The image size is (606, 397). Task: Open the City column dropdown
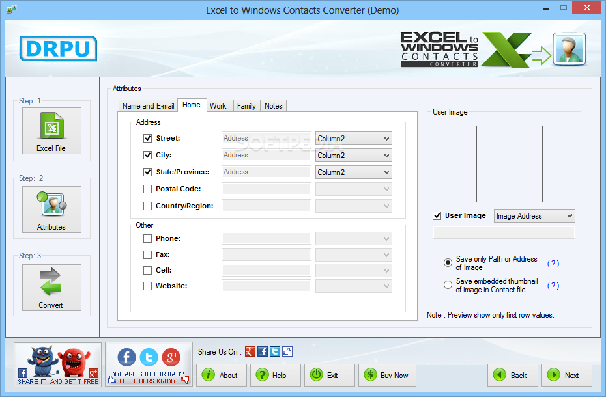pyautogui.click(x=354, y=156)
